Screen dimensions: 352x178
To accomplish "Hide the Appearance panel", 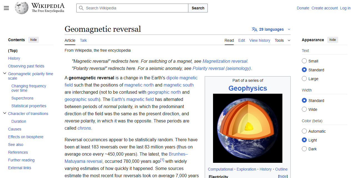I will point(333,40).
